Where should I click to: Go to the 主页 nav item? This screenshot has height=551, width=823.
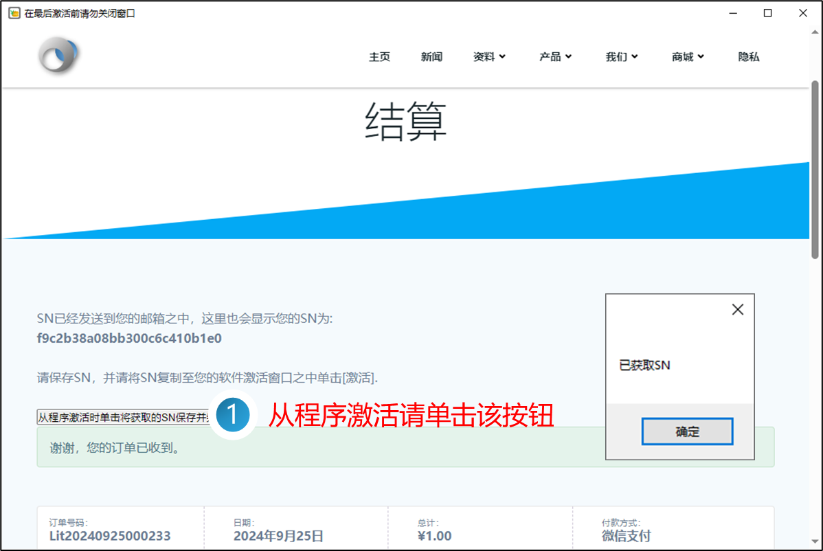[379, 57]
